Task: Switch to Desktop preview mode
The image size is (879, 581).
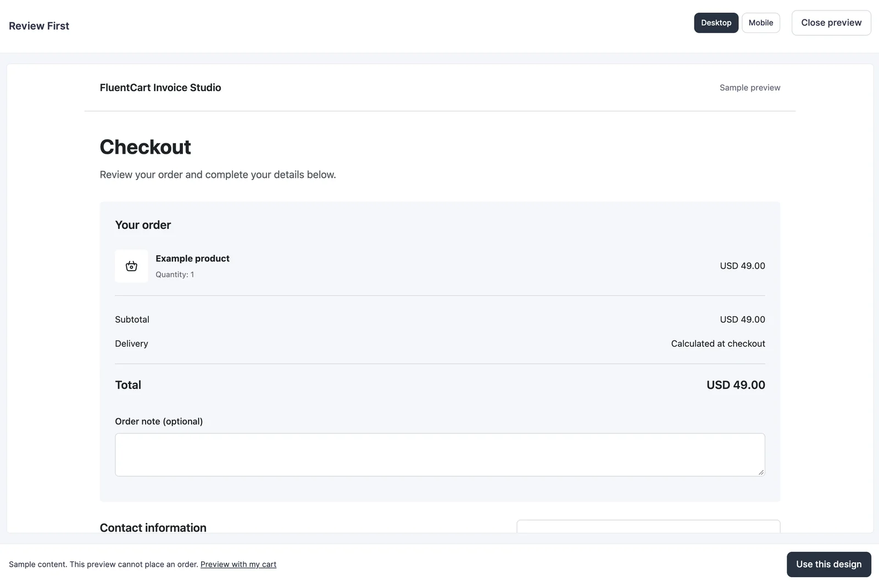Action: 716,23
